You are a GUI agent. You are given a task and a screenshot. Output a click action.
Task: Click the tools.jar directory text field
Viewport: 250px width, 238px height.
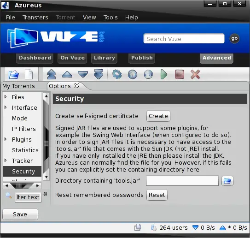(182, 181)
